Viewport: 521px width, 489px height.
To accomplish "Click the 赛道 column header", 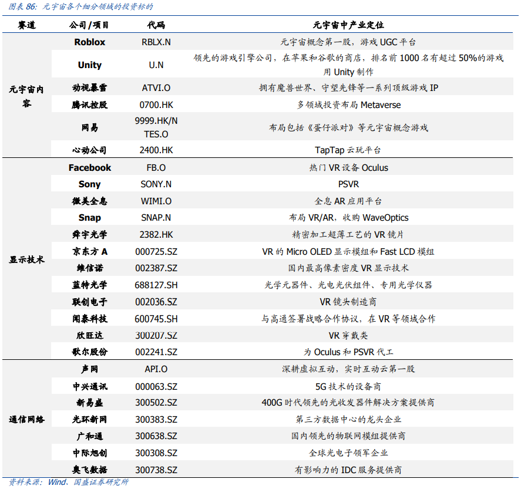I will (x=26, y=25).
